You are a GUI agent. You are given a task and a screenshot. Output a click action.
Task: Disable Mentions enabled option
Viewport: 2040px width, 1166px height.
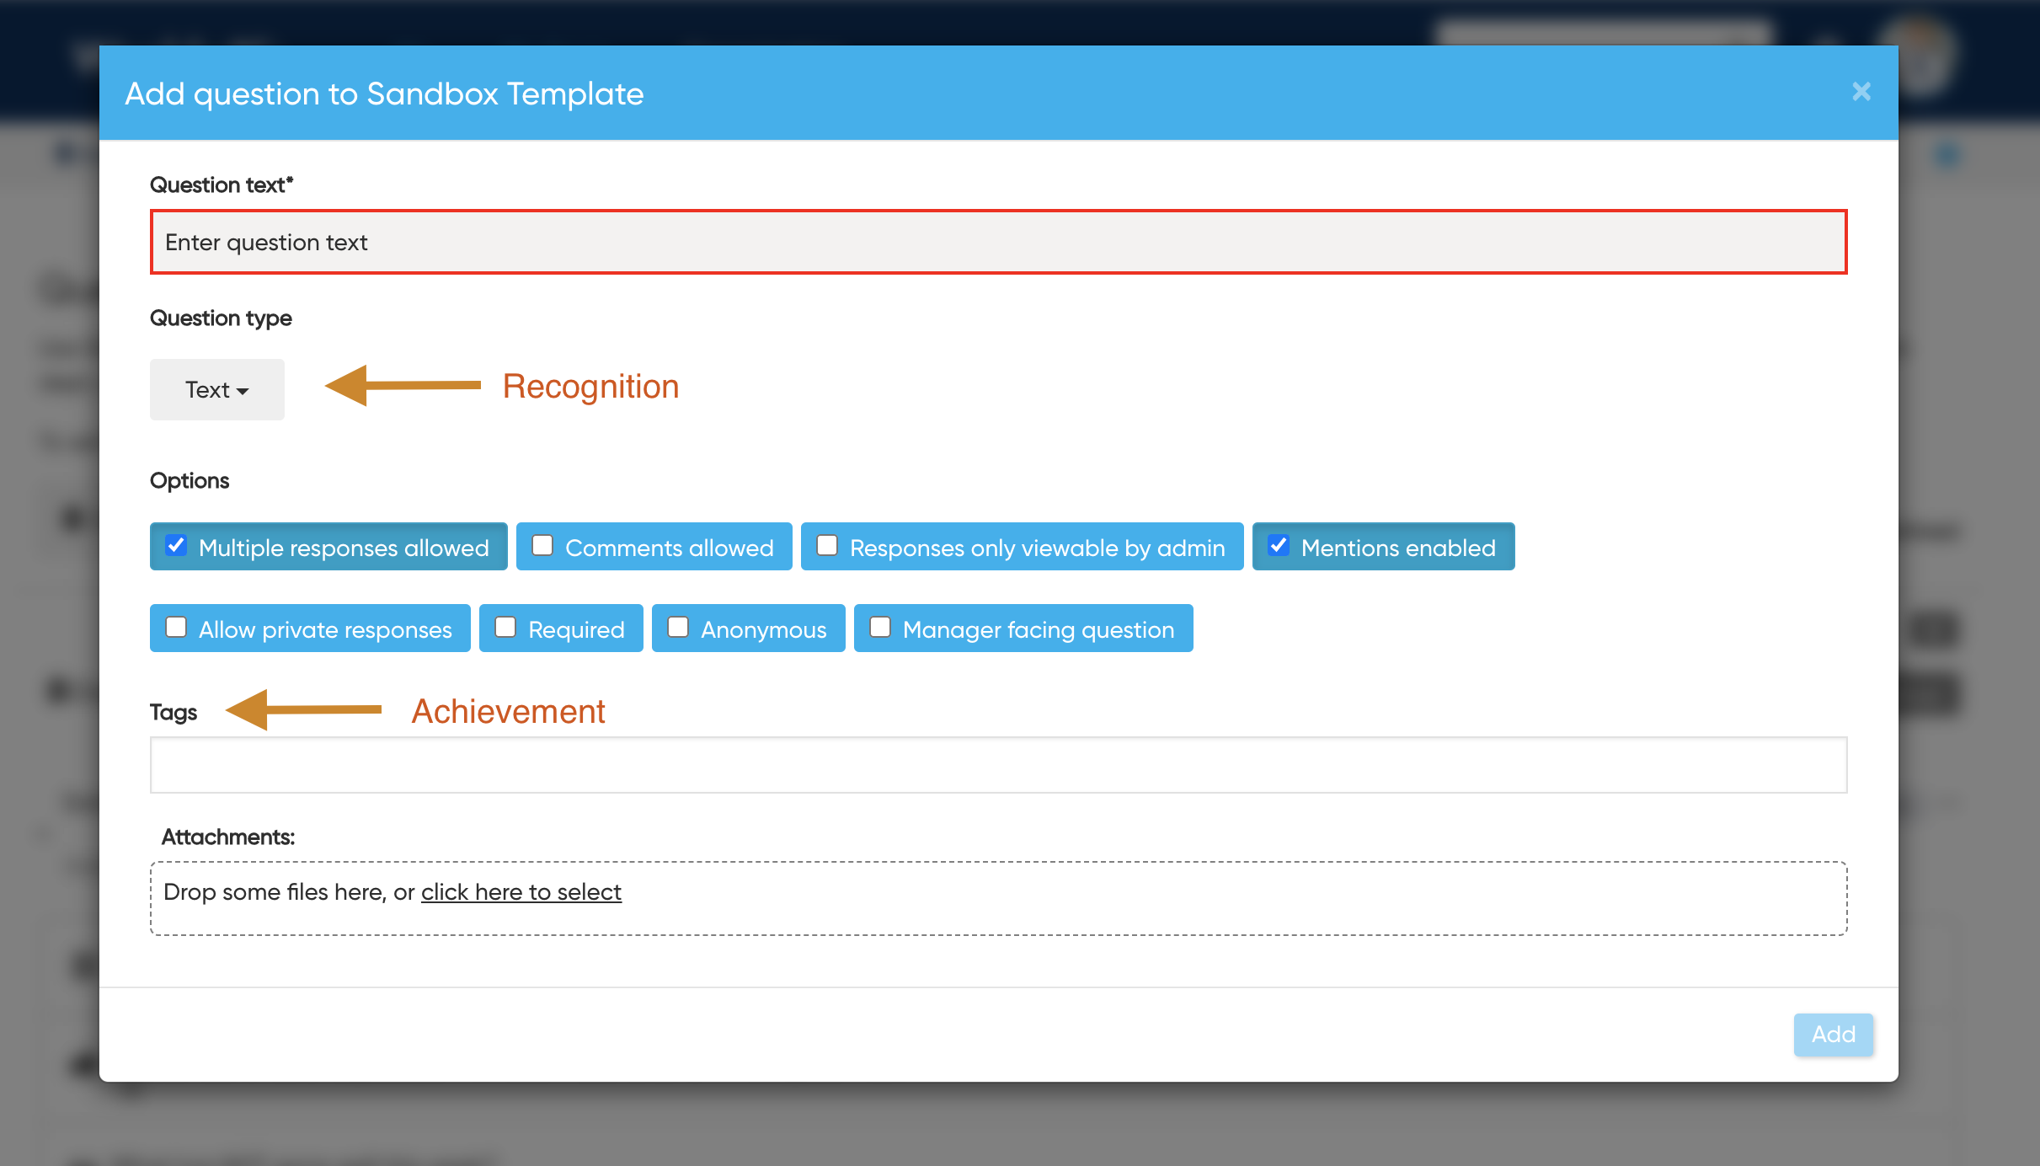tap(1279, 545)
